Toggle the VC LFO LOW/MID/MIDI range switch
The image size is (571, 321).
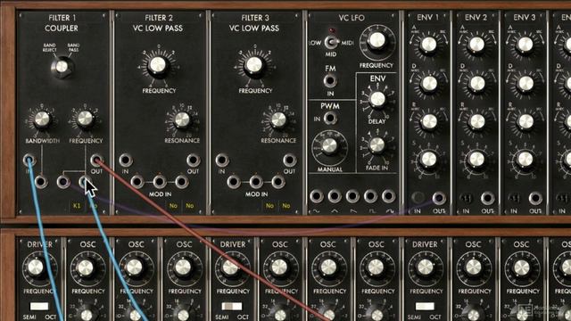click(x=331, y=42)
